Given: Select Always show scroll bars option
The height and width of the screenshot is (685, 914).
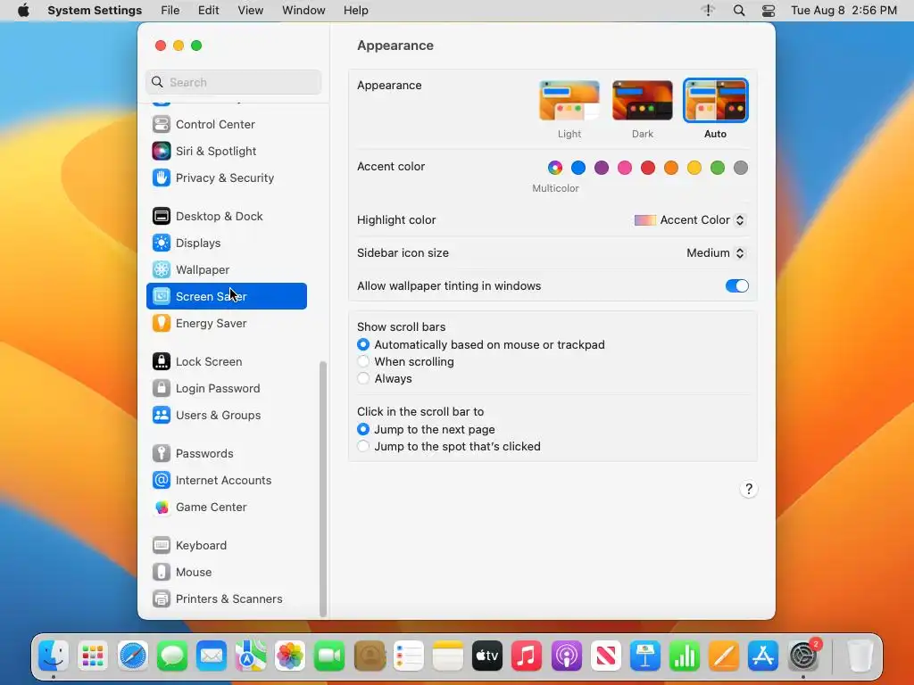Looking at the screenshot, I should 363,378.
